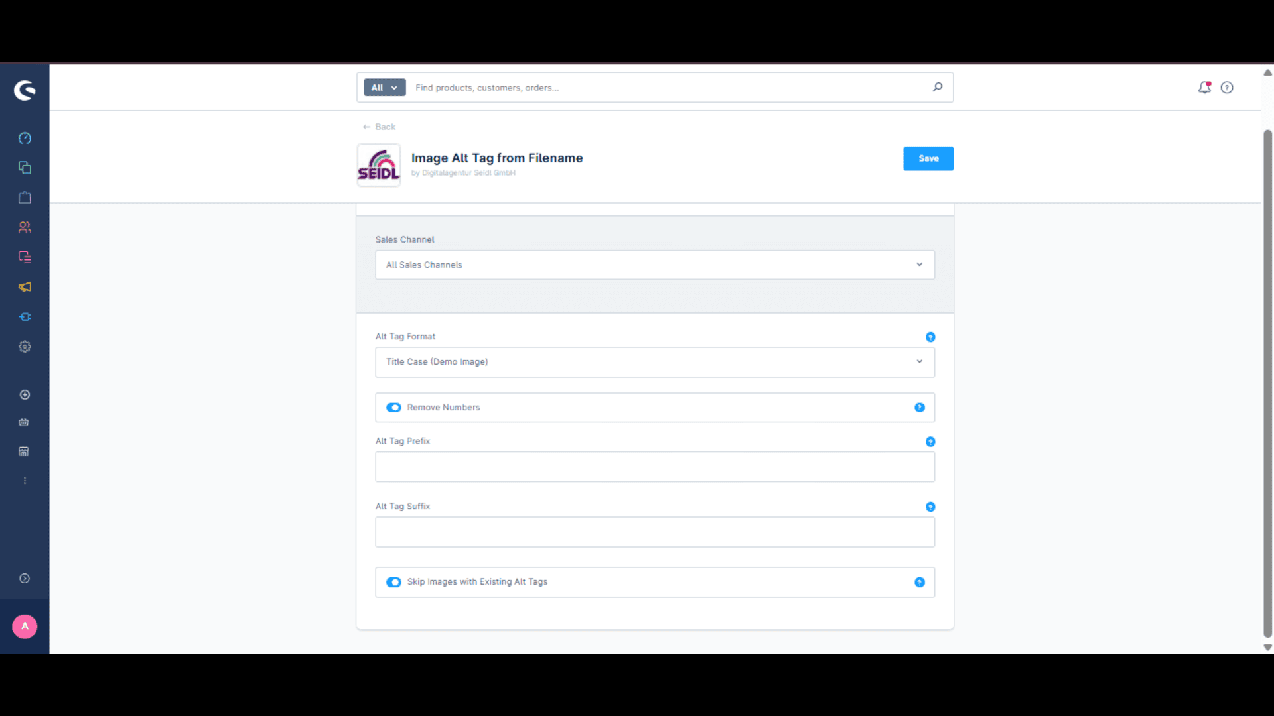Open help icon for Alt Tag Format
Image resolution: width=1274 pixels, height=716 pixels.
[930, 337]
